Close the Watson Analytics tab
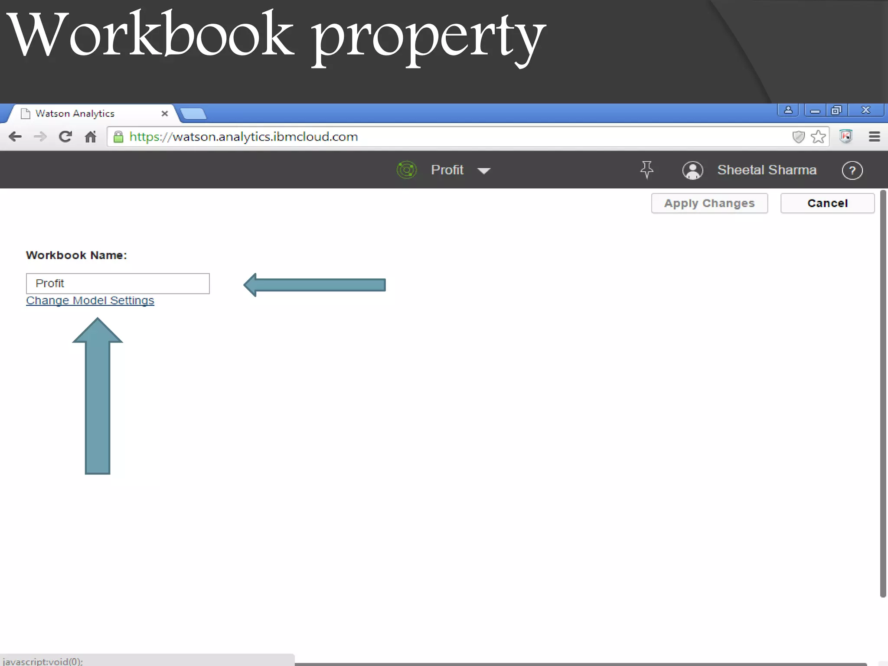Image resolution: width=888 pixels, height=666 pixels. pos(164,114)
